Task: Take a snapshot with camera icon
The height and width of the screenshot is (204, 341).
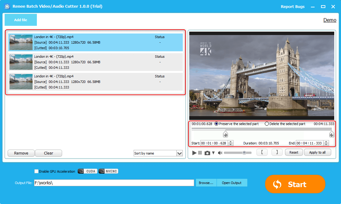Action: point(207,153)
